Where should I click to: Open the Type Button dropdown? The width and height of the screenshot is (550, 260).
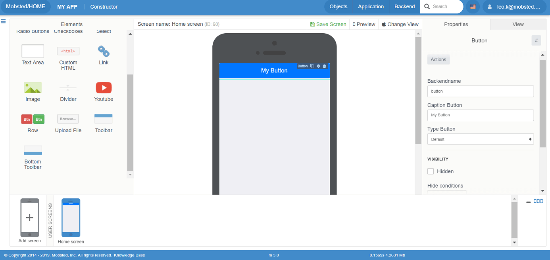coord(480,139)
